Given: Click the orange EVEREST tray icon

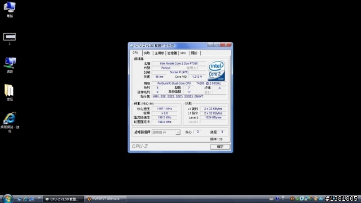Looking at the screenshot, I should [292, 198].
